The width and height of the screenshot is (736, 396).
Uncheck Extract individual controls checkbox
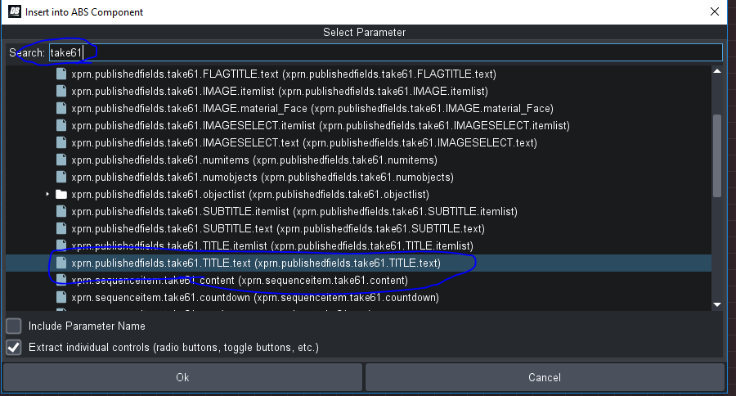click(14, 347)
